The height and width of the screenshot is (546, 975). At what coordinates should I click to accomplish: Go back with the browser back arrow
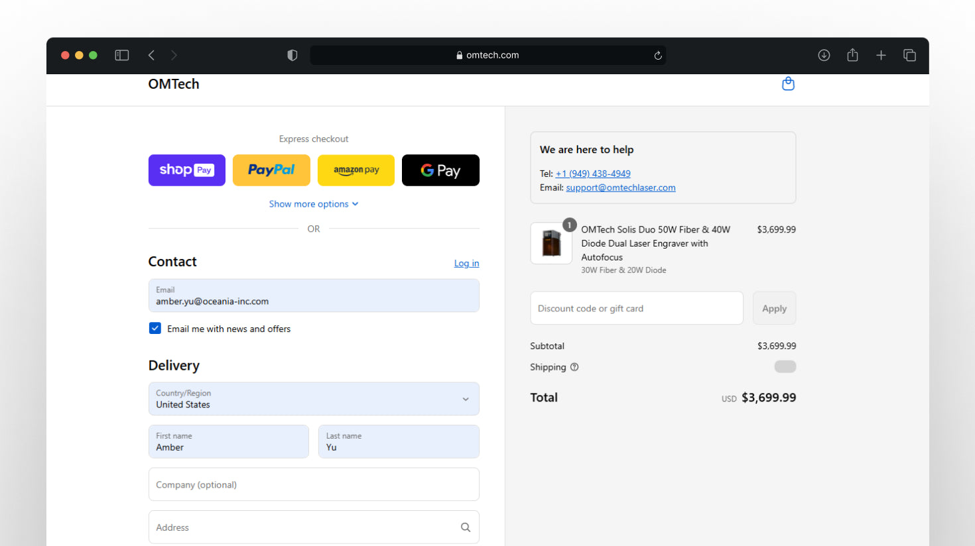tap(151, 55)
